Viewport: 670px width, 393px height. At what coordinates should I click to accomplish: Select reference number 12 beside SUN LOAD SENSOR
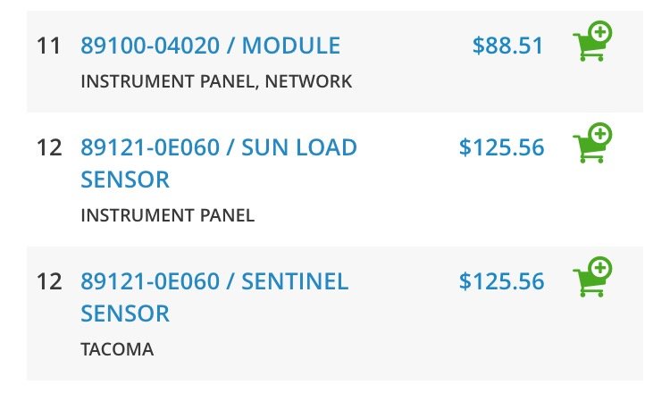(x=49, y=147)
